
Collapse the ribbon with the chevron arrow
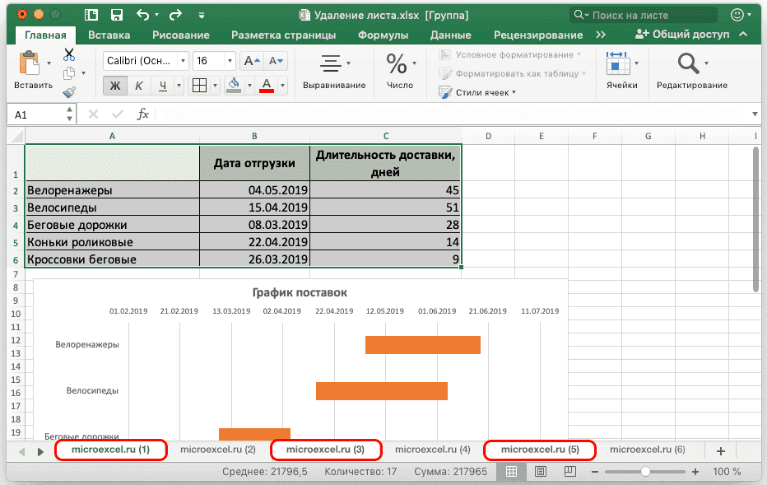click(745, 35)
